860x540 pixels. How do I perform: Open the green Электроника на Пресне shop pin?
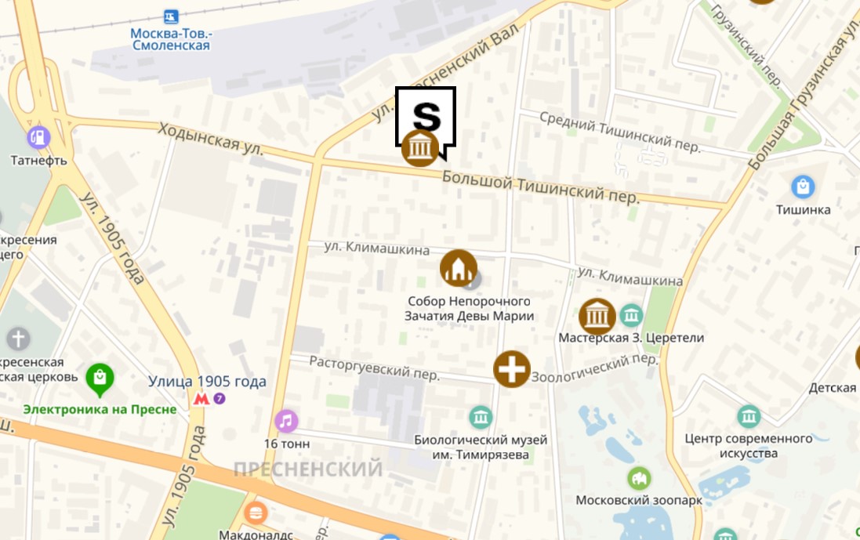click(x=100, y=379)
